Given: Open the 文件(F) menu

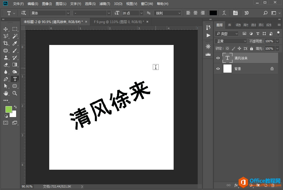Looking at the screenshot, I should click(x=18, y=4).
